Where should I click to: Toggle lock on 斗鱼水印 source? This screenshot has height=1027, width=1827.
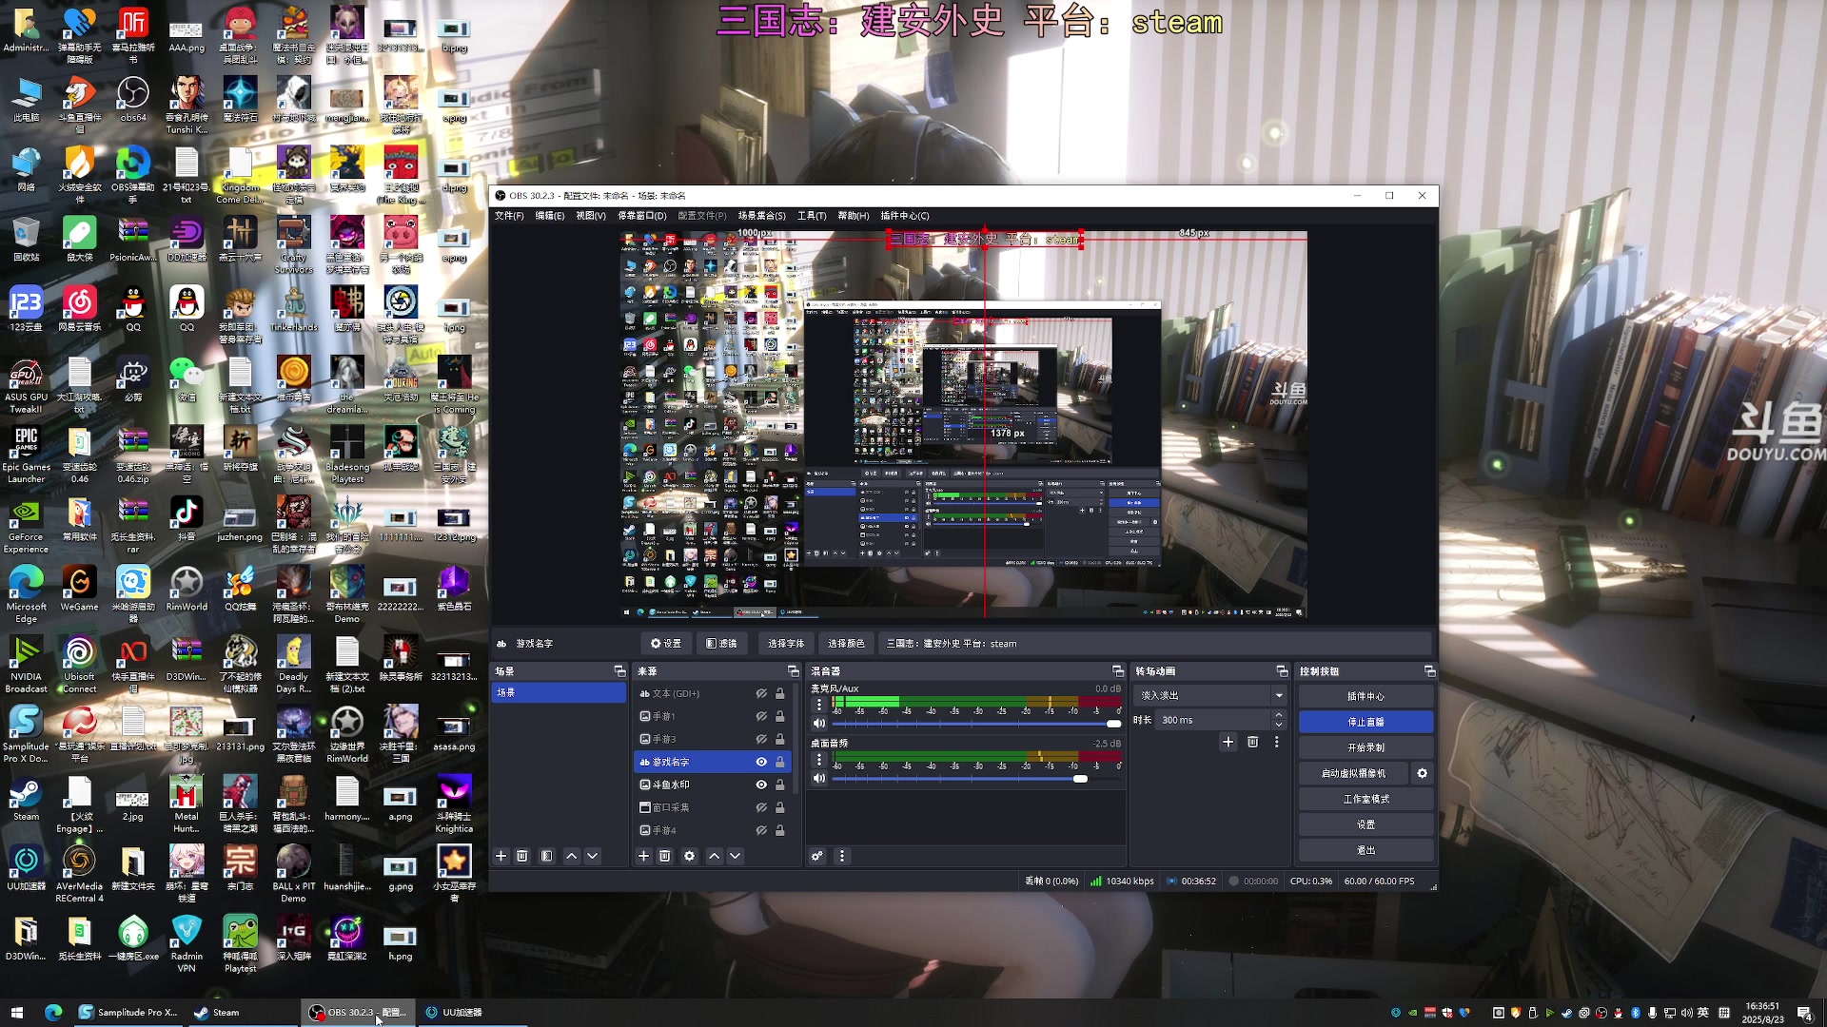point(780,785)
